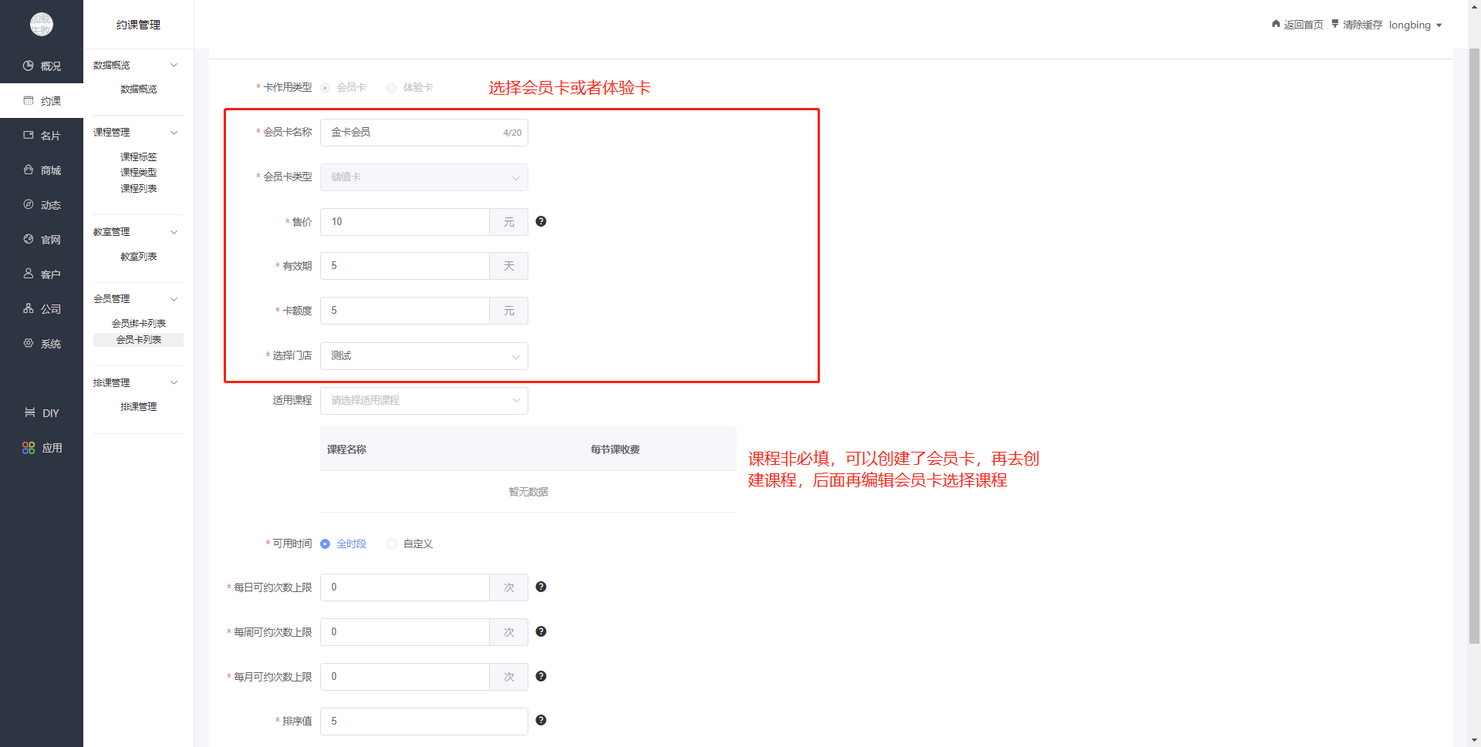
Task: Select the 会员卡 radio option
Action: pos(326,88)
